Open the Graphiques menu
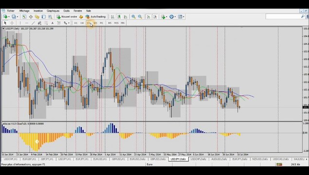 click(x=53, y=11)
